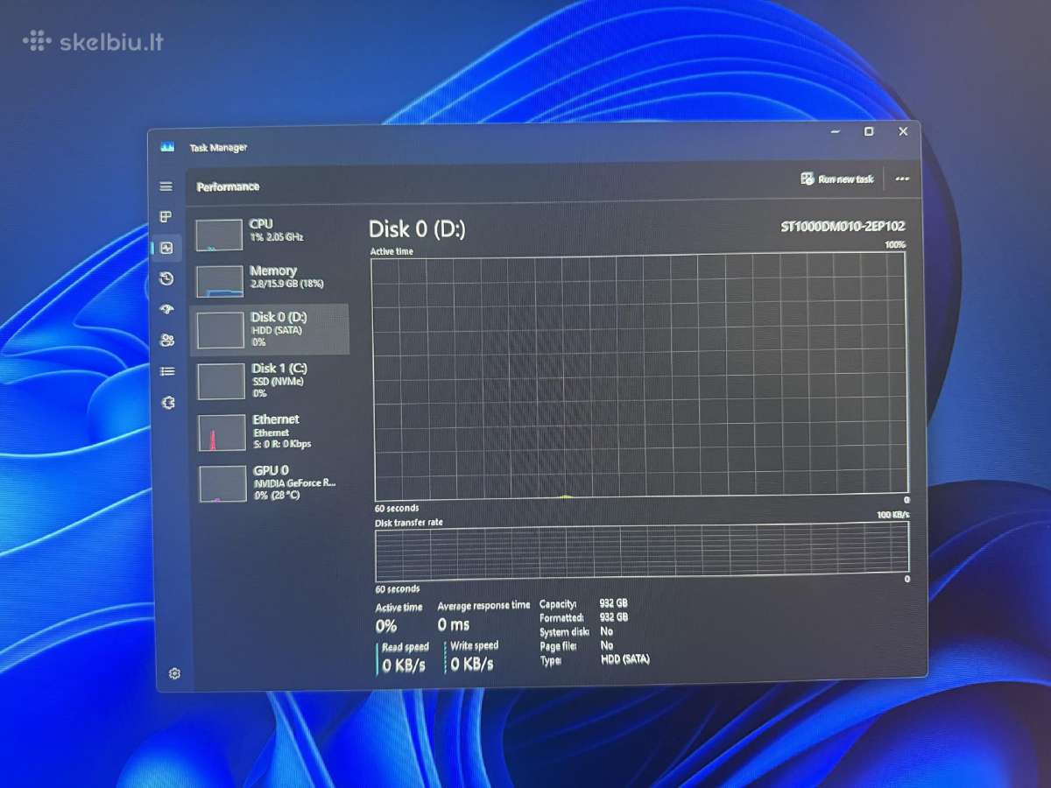Select Disk 0 (D:) in sidebar
1051x788 pixels.
point(269,329)
